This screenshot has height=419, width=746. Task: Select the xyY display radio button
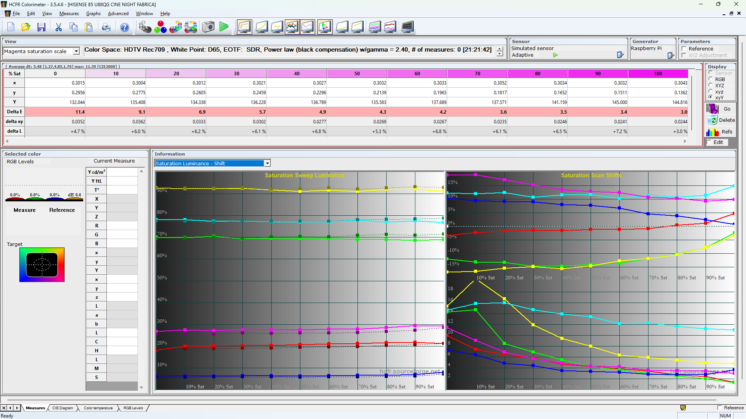coord(711,97)
